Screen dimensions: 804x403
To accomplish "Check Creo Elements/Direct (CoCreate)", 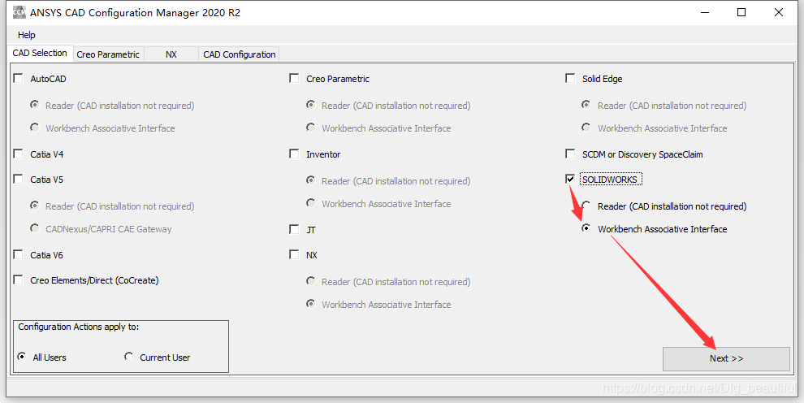I will tap(19, 279).
